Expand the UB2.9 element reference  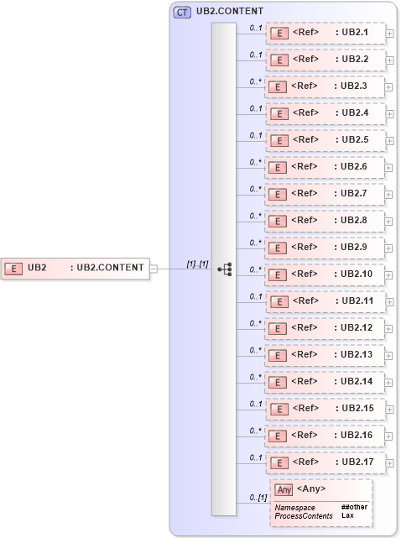click(388, 248)
